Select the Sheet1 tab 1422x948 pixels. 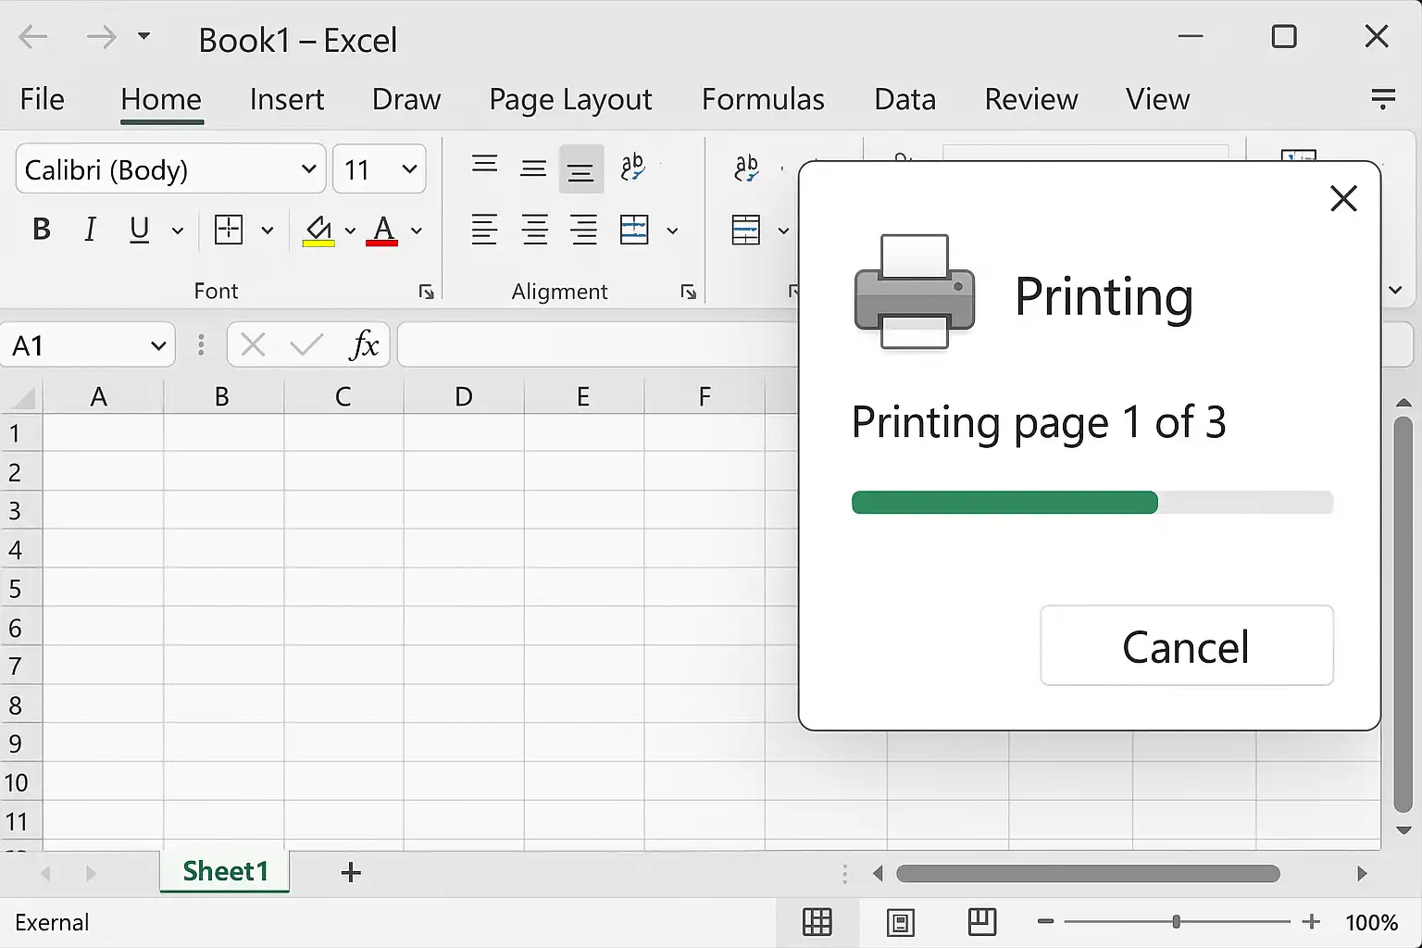coord(225,871)
